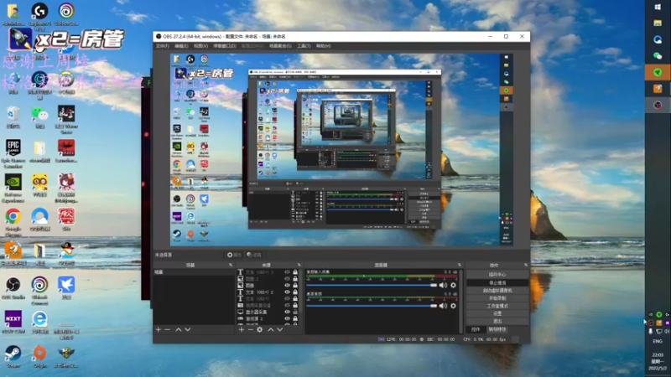Open source properties gear in sources toolbar
This screenshot has width=671, height=377.
pos(260,329)
